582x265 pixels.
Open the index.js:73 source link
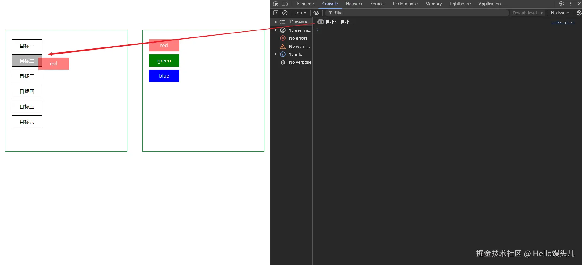563,22
